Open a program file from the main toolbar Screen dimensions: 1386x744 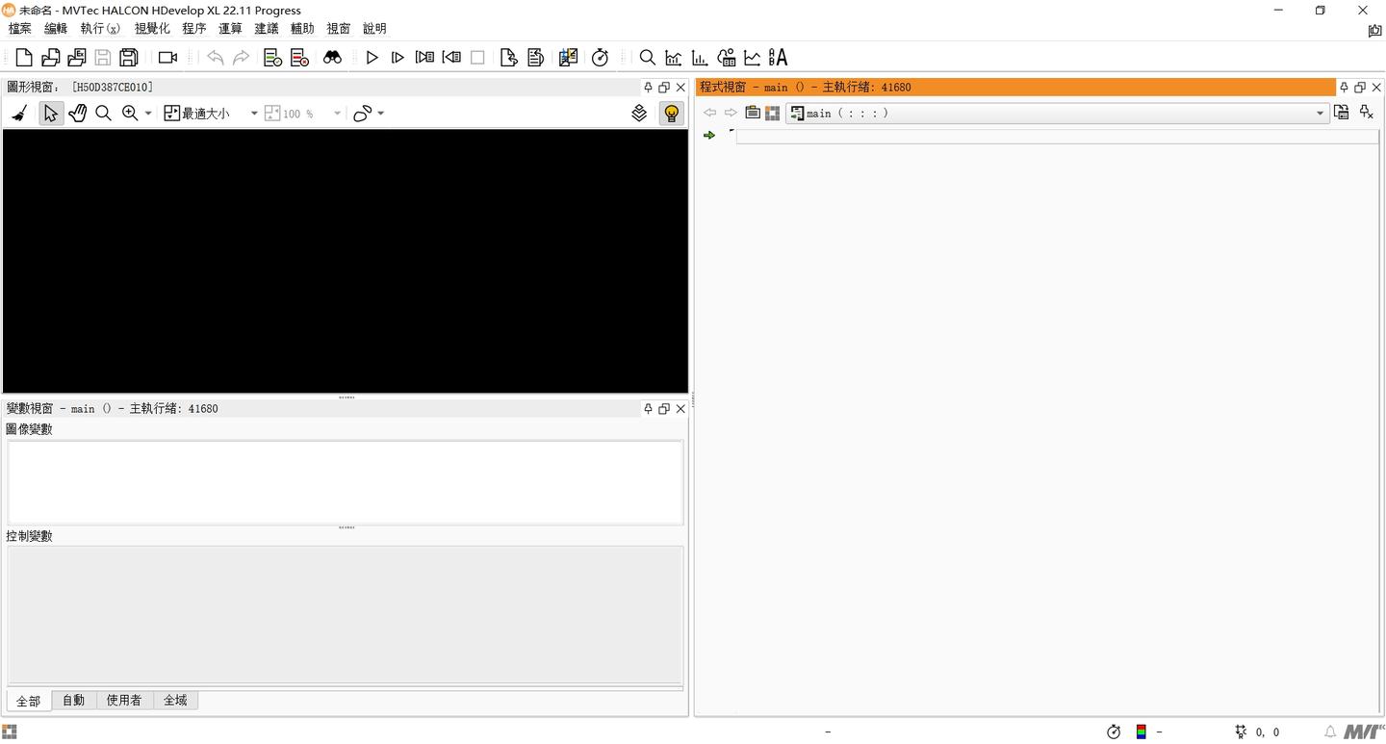(50, 58)
